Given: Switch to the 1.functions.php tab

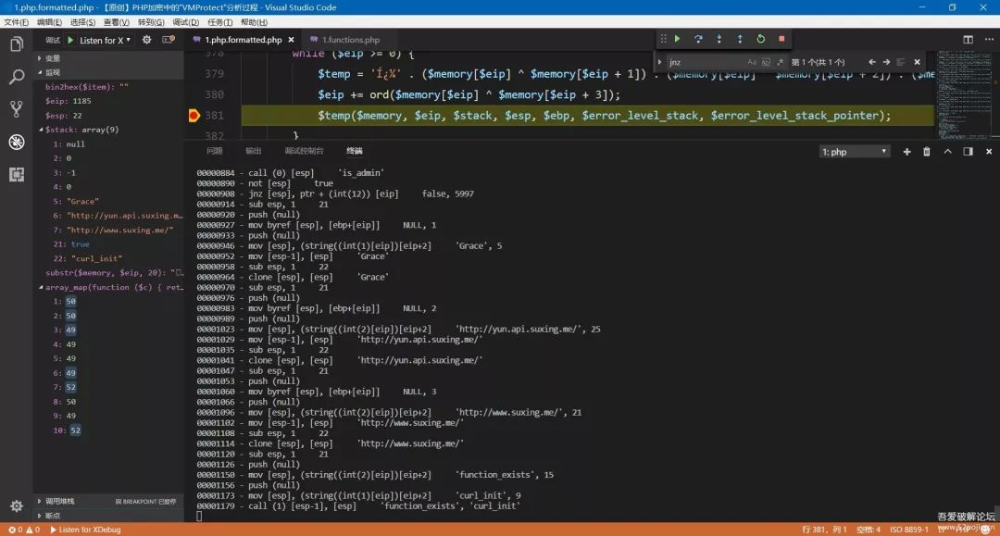Looking at the screenshot, I should click(x=351, y=40).
